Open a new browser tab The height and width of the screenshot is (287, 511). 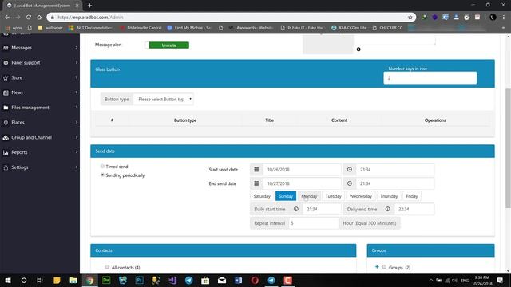(x=89, y=6)
